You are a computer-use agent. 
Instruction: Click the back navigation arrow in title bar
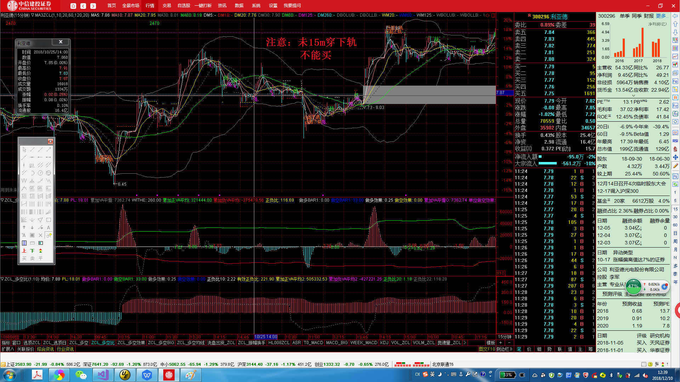(x=83, y=6)
